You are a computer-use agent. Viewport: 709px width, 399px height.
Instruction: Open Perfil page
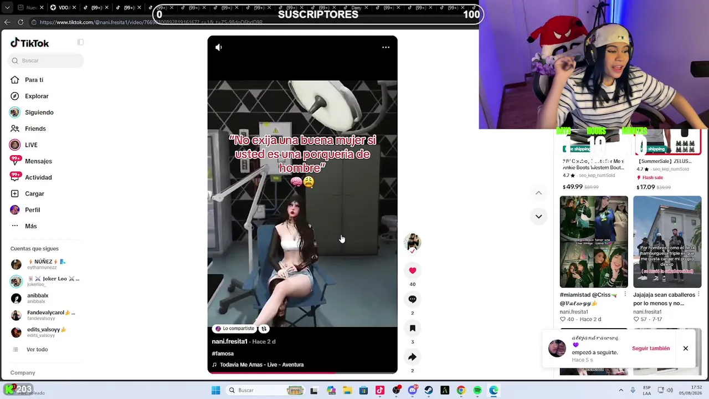32,210
